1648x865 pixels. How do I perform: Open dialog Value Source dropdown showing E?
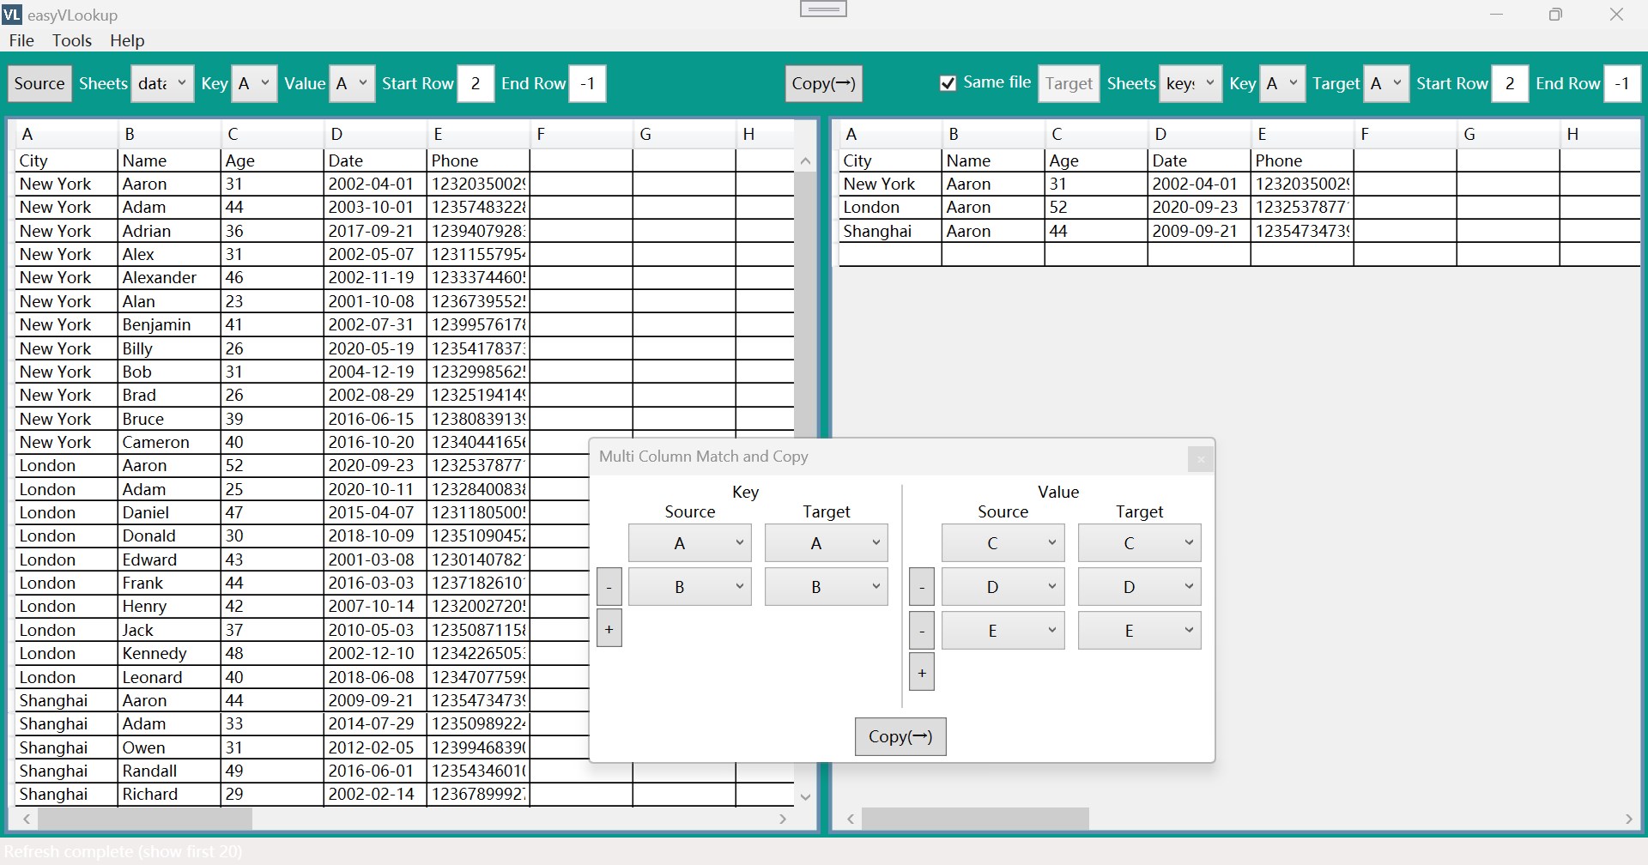tap(1003, 631)
